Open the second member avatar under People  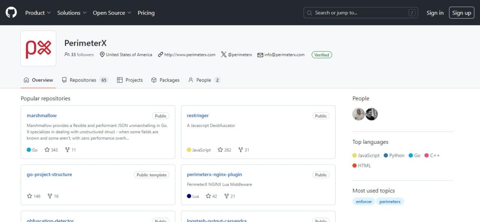[372, 114]
